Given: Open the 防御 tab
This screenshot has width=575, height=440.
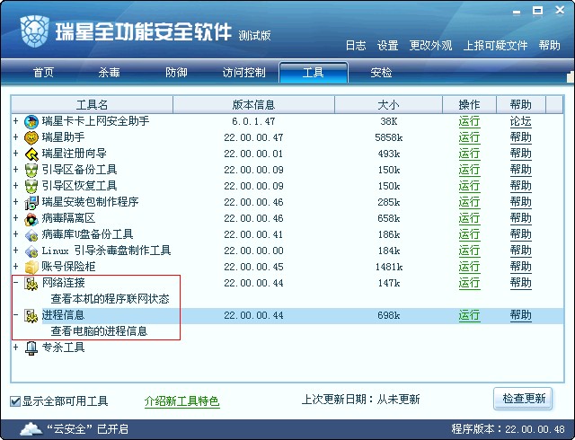Looking at the screenshot, I should pos(176,72).
